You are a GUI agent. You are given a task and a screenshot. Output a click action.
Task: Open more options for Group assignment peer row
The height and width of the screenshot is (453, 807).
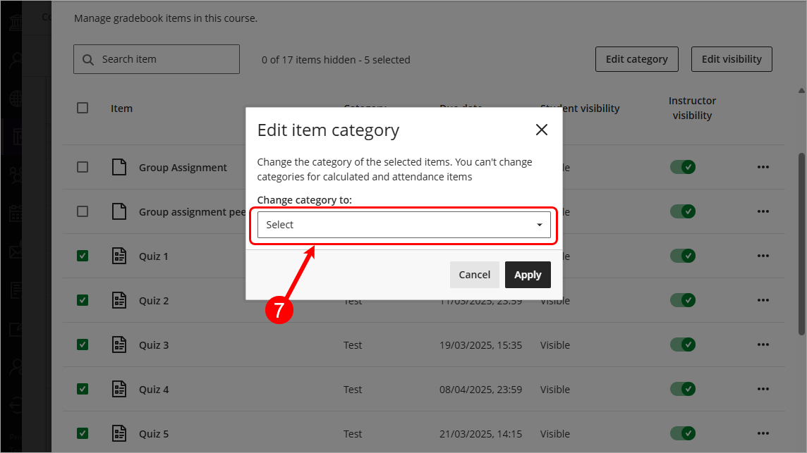point(763,211)
